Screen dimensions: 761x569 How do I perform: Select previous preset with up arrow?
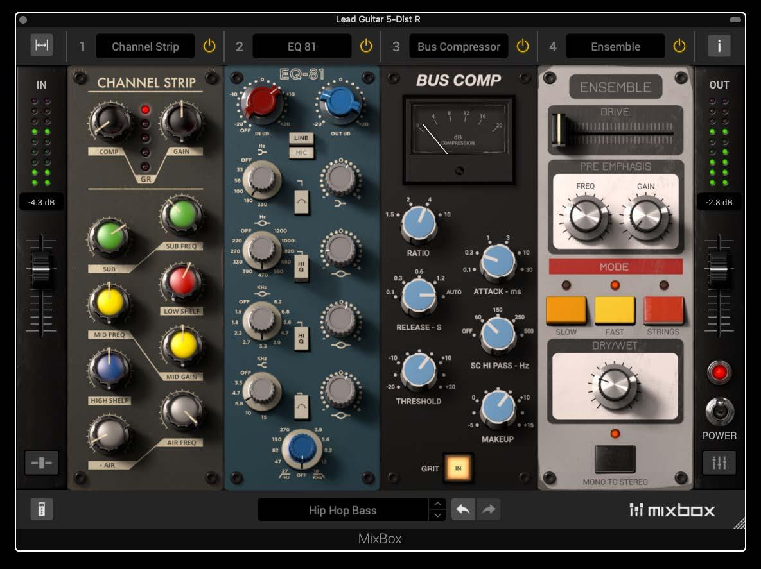(x=437, y=504)
